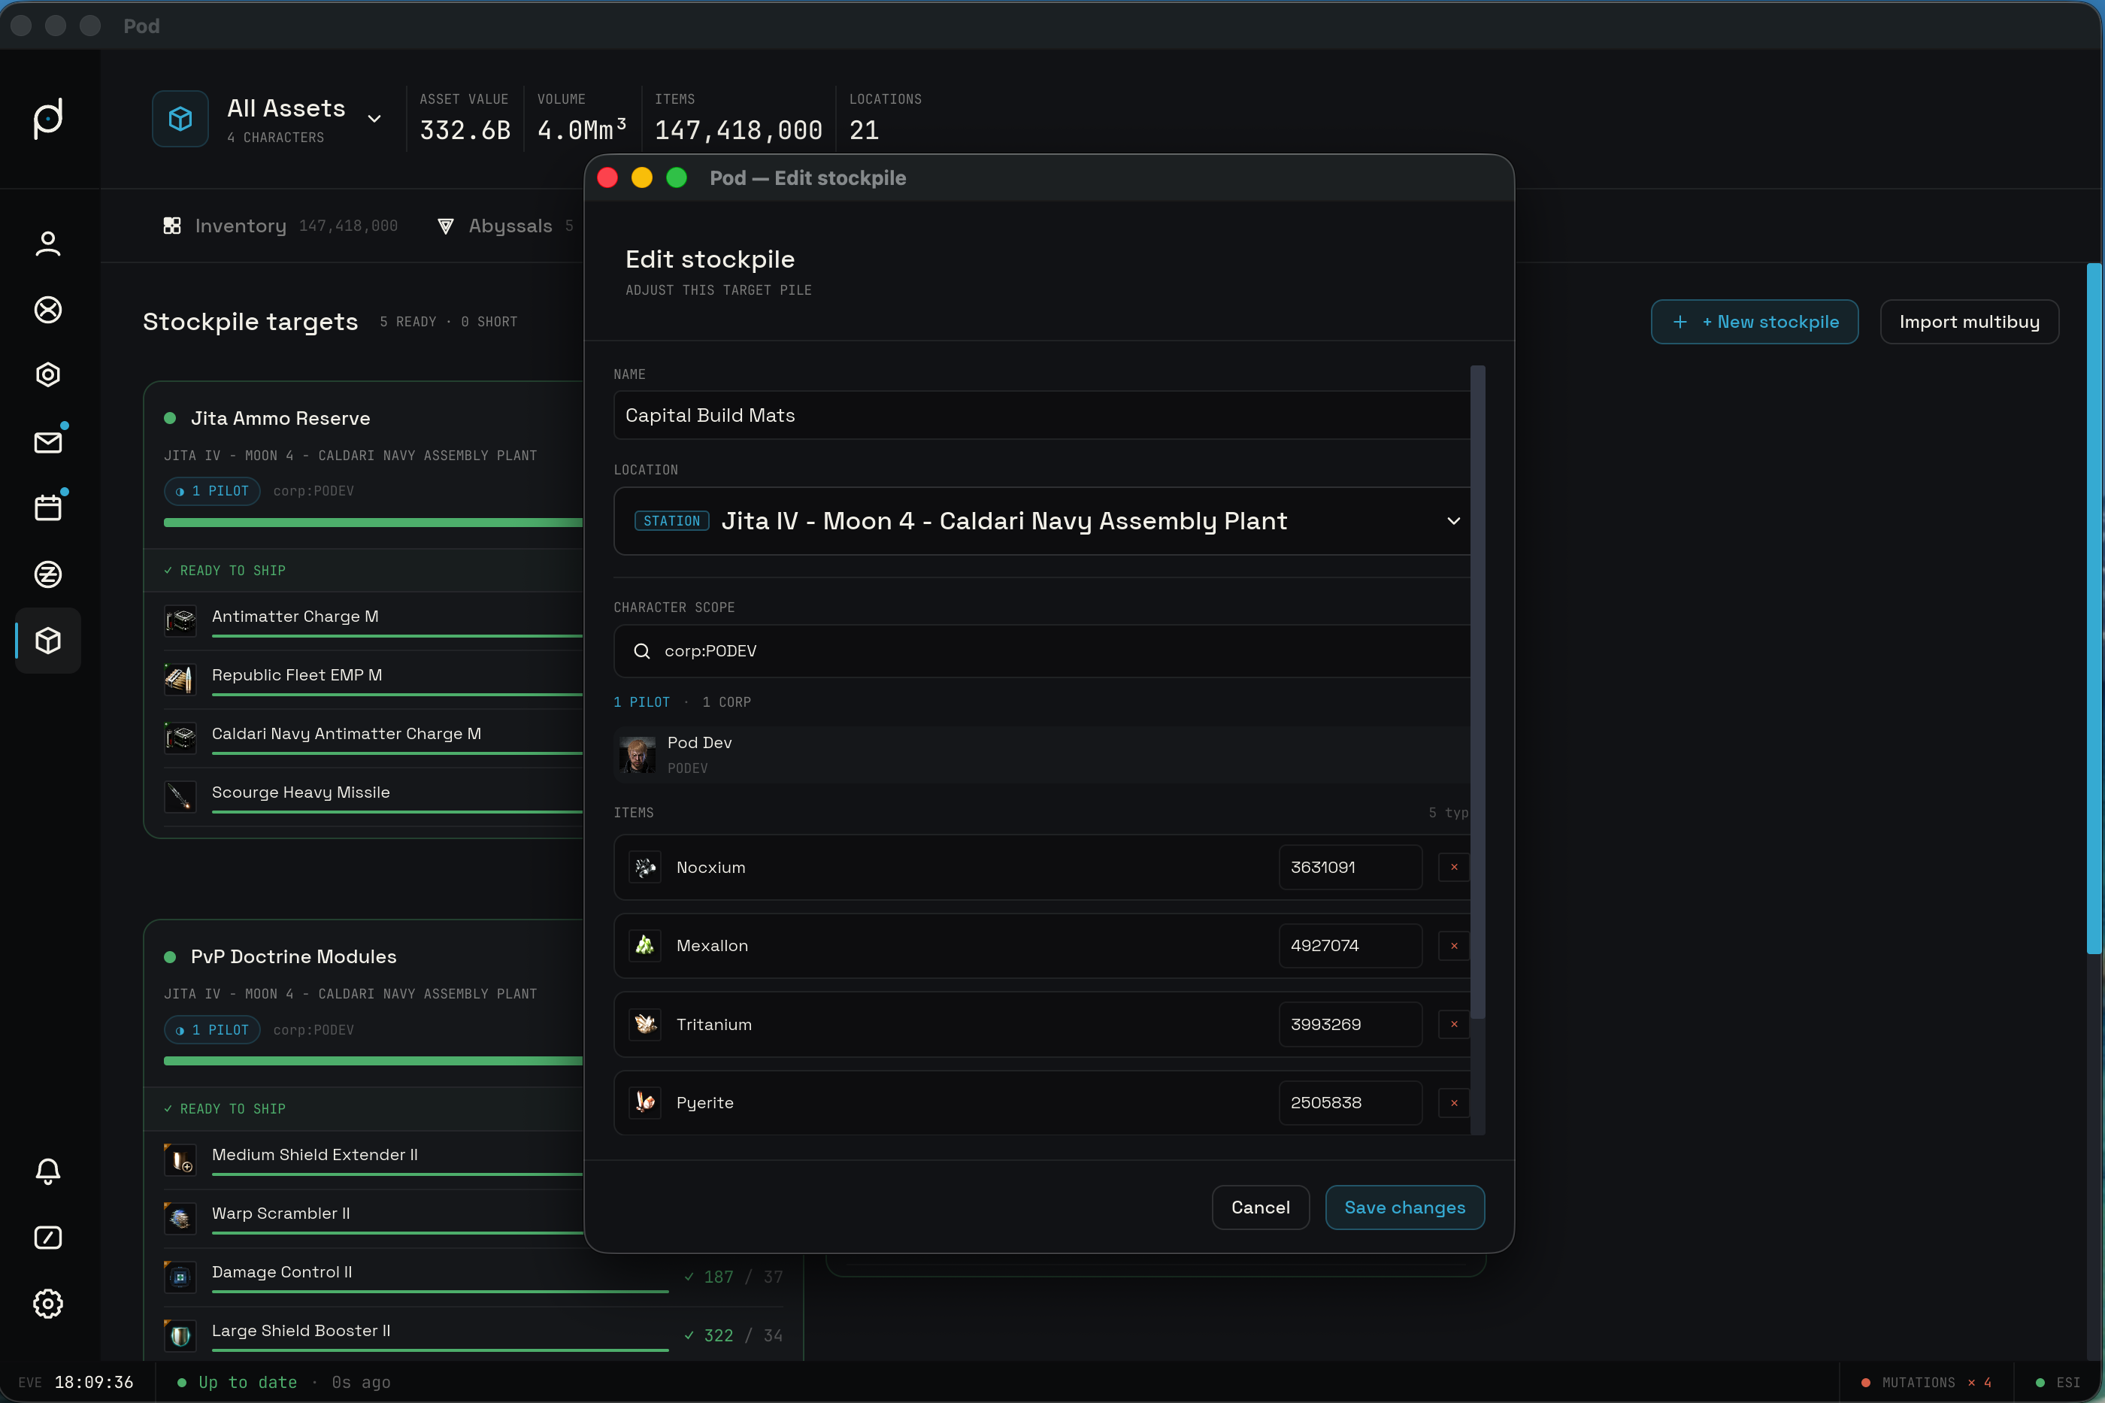
Task: Click the Edit stockpile dialog scrollbar
Action: pos(1478,691)
